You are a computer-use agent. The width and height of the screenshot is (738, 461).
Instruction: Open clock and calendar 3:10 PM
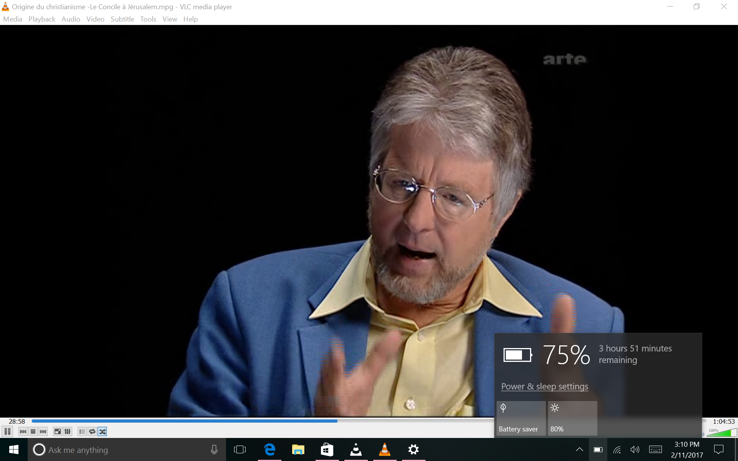(687, 449)
